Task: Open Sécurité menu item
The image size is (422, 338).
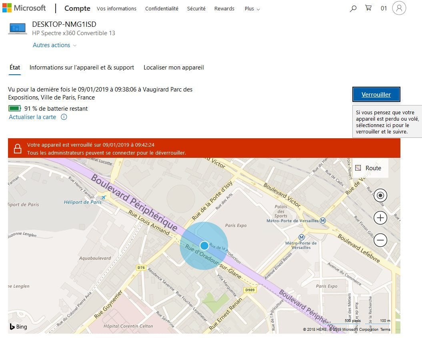Action: tap(196, 9)
